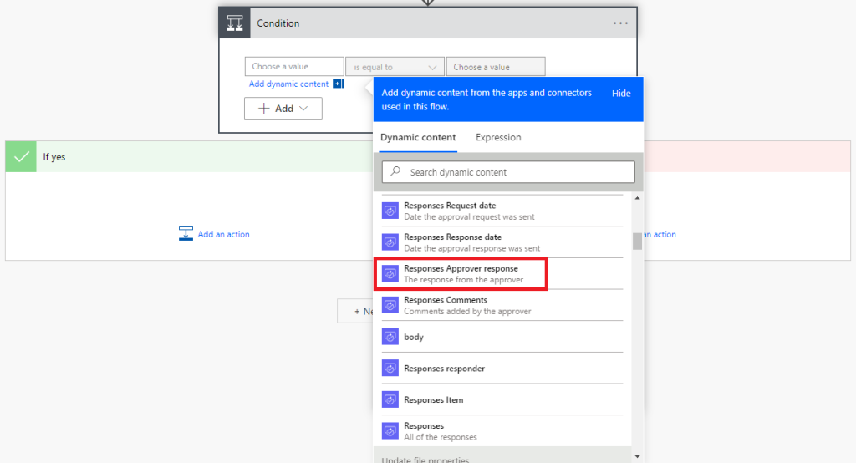Select the Dynamic content tab
The width and height of the screenshot is (856, 463).
tap(418, 138)
